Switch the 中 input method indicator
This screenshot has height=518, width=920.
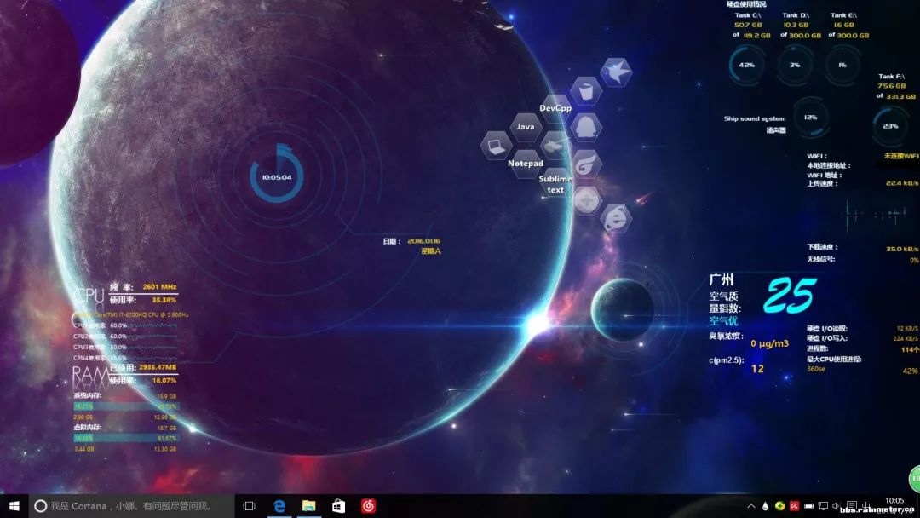point(866,506)
